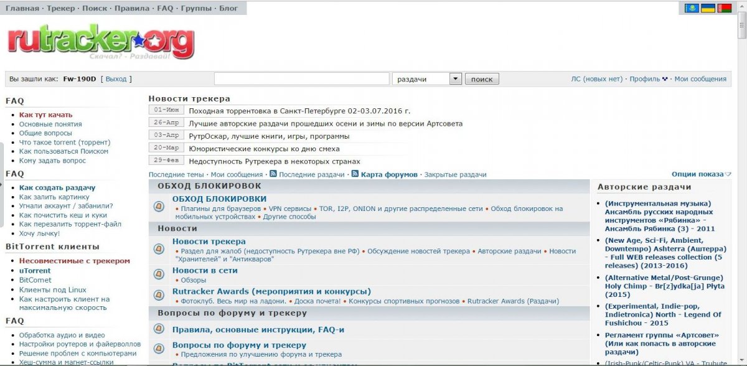Open RSS feed icon before Последние раздачи
747x366 pixels.
(x=273, y=174)
